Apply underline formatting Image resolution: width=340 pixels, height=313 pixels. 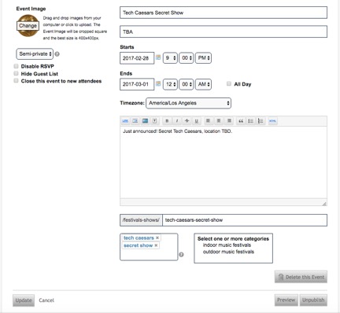196,121
